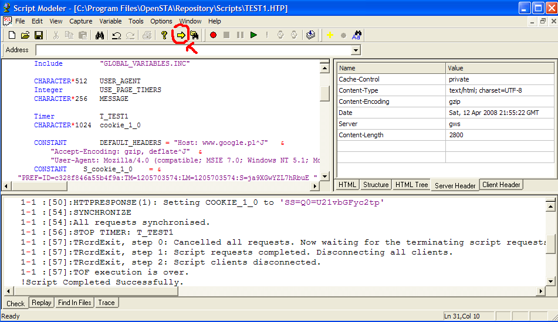
Task: Start recording with the red circle button
Action: point(213,35)
